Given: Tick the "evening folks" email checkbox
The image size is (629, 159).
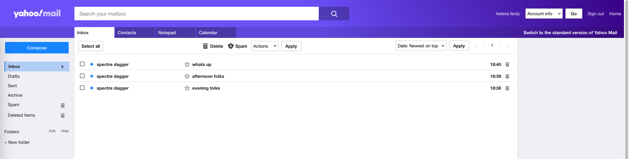Looking at the screenshot, I should click(82, 88).
